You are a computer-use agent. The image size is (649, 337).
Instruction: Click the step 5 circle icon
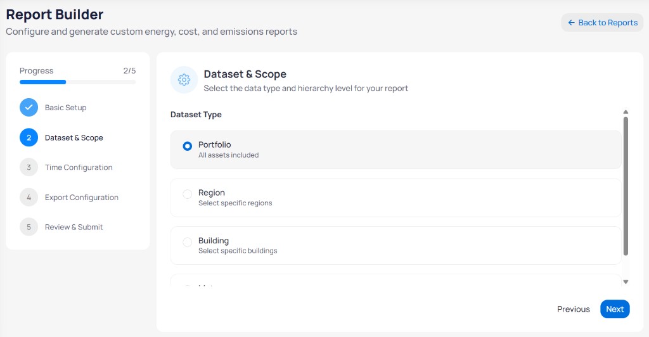(29, 227)
